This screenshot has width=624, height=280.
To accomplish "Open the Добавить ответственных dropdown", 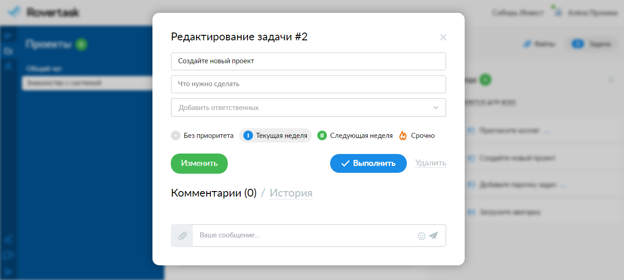I will click(309, 107).
